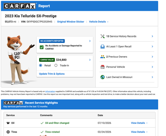Click the Comments column header

[46, 115]
